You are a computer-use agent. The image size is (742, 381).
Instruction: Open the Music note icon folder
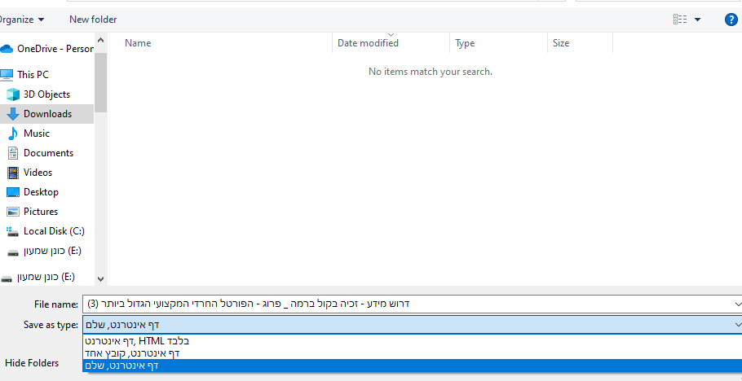point(13,134)
